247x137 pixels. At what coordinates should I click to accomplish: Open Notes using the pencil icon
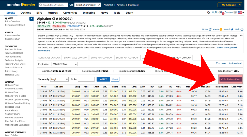(x=210, y=29)
